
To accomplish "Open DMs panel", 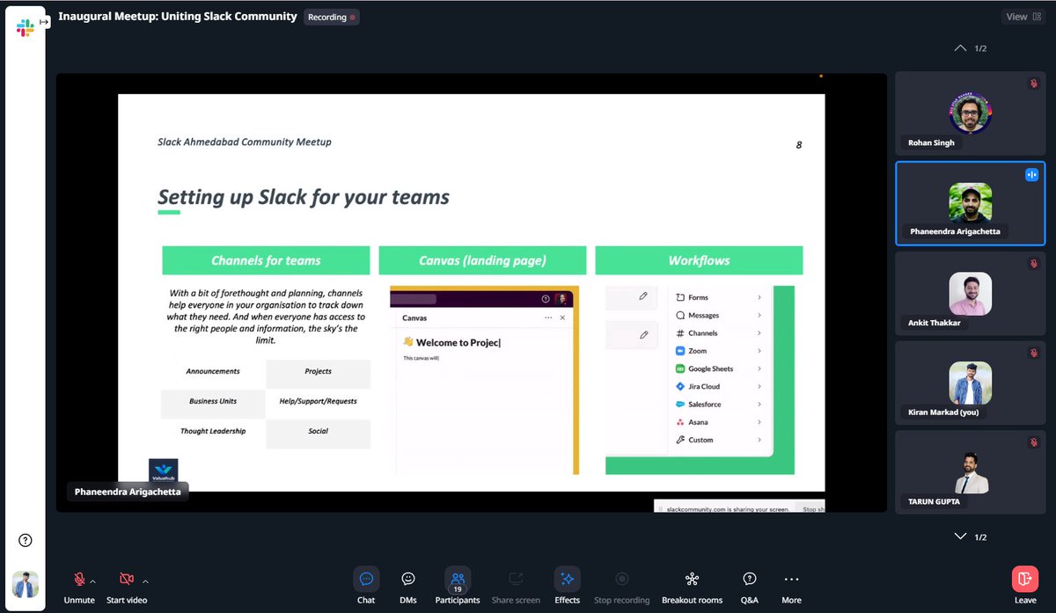I will (408, 586).
